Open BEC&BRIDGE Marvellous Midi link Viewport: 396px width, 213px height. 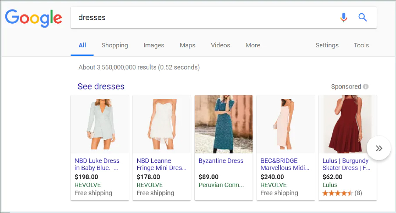click(285, 164)
